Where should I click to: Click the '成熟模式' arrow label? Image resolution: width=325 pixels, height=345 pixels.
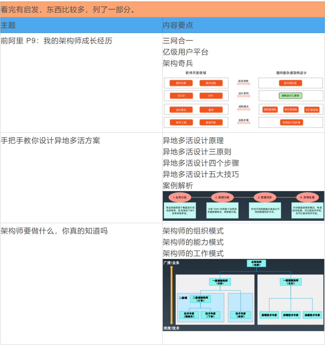(243, 107)
